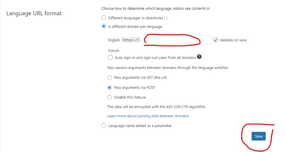
Task: Click the AES-256-CTR encryption note text
Action: pos(156,107)
